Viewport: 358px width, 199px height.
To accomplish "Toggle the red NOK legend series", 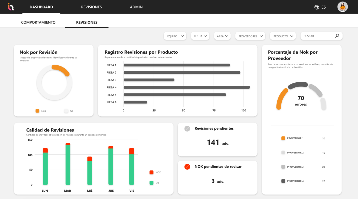I will pyautogui.click(x=151, y=172).
